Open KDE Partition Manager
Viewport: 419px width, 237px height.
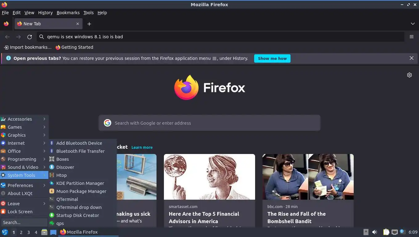(83, 183)
